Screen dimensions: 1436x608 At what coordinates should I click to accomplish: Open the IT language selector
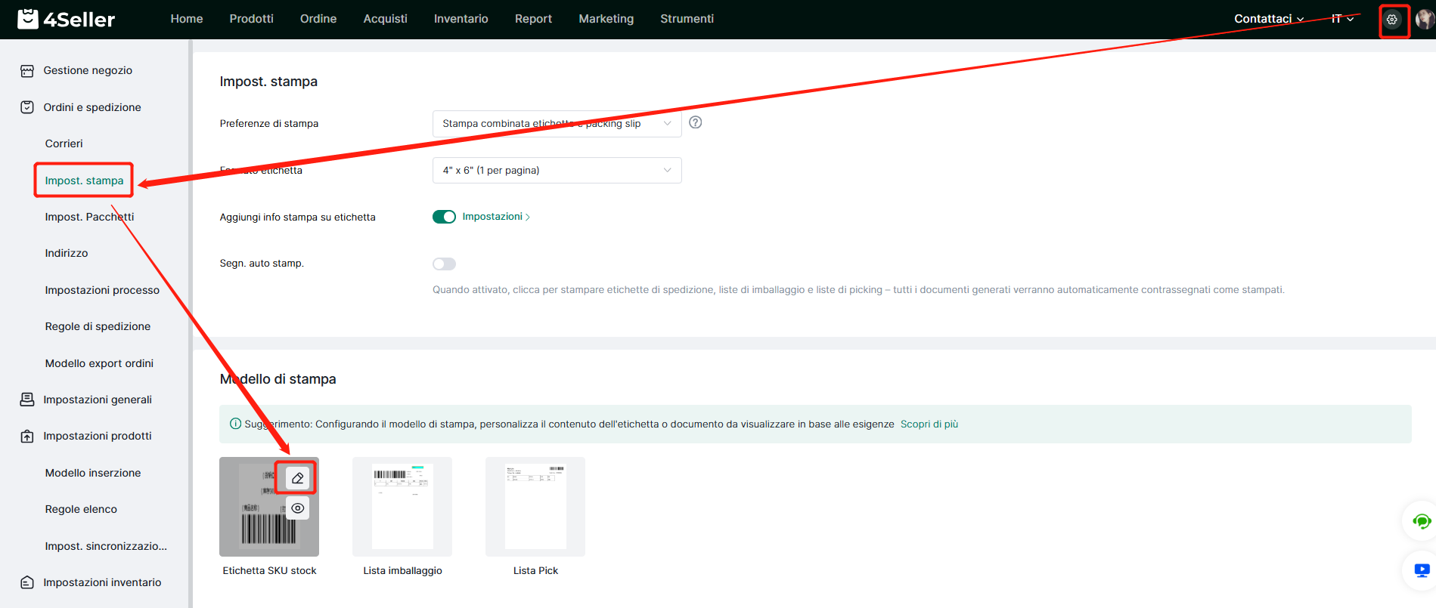[x=1341, y=19]
